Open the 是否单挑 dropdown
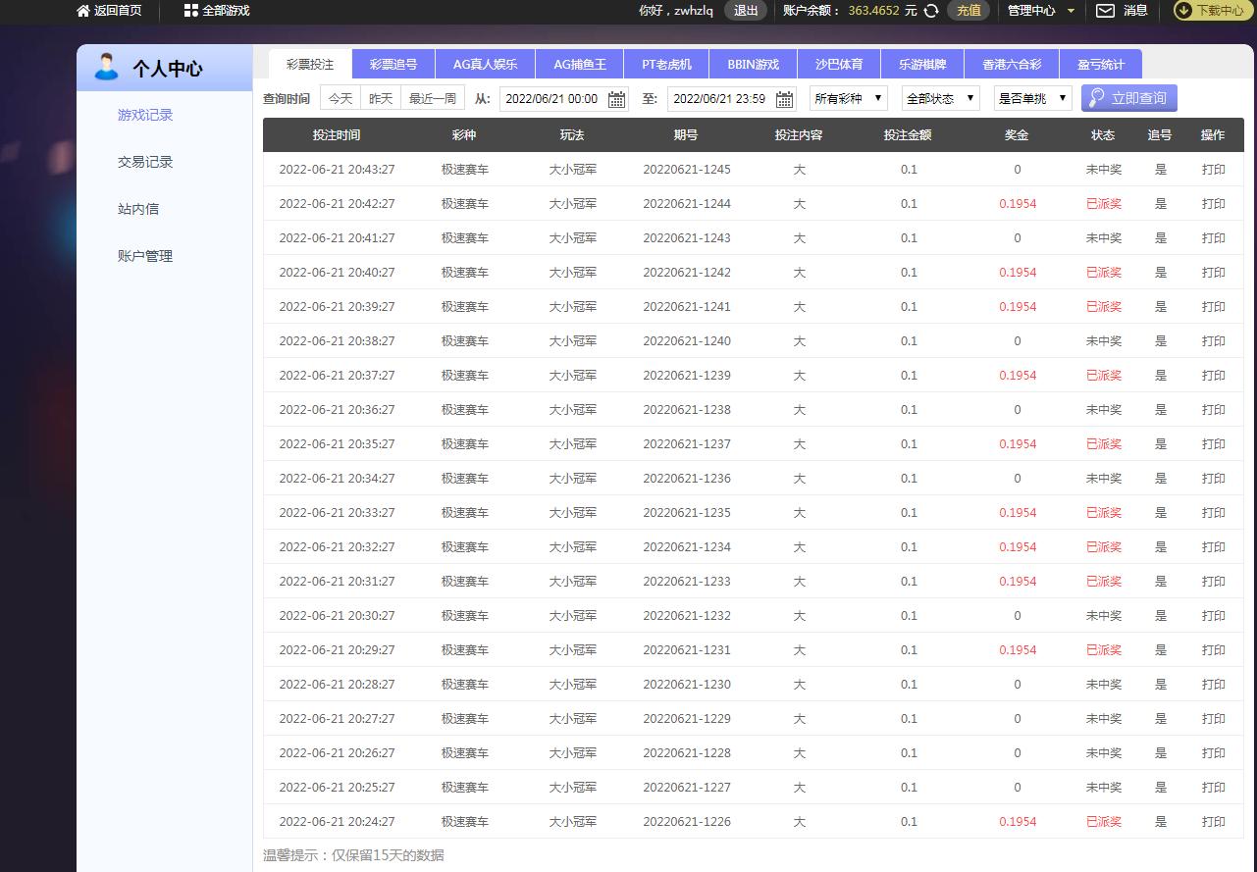Viewport: 1257px width, 872px height. (x=1032, y=98)
